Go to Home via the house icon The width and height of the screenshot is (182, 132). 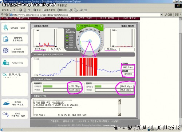point(29,10)
